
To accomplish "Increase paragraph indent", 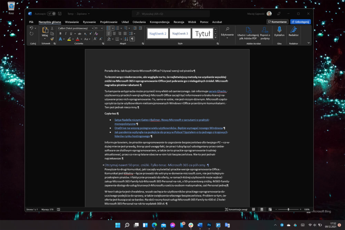I will click(140, 28).
